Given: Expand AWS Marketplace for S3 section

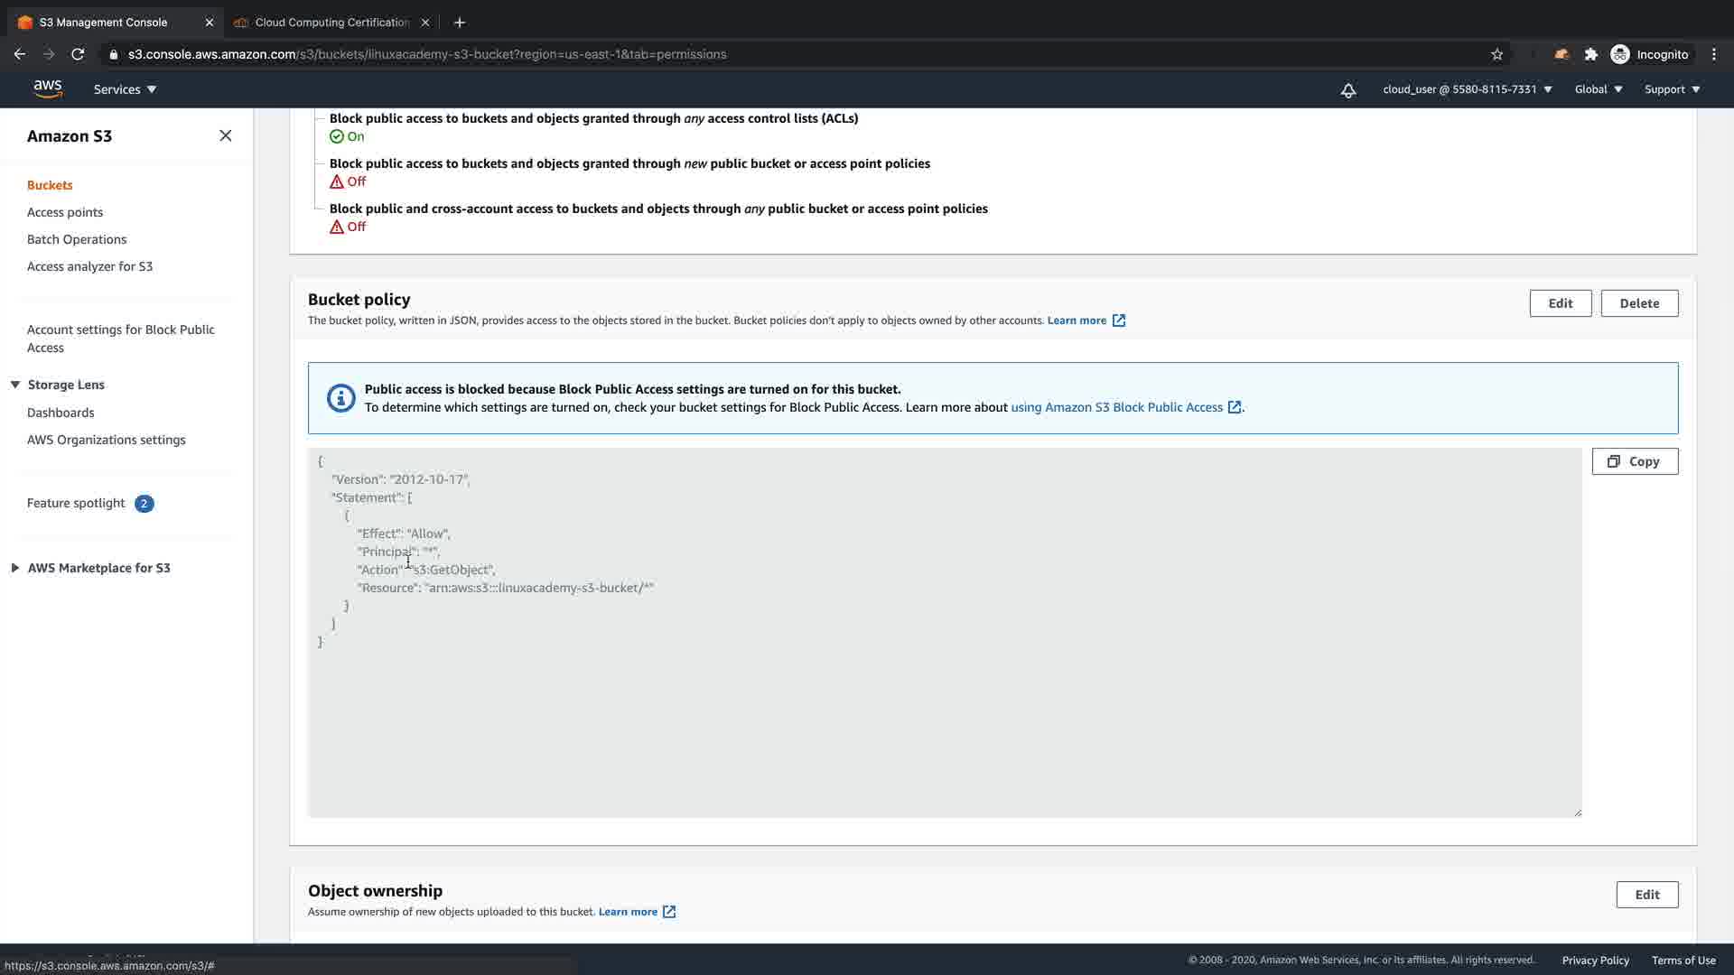Looking at the screenshot, I should [15, 568].
